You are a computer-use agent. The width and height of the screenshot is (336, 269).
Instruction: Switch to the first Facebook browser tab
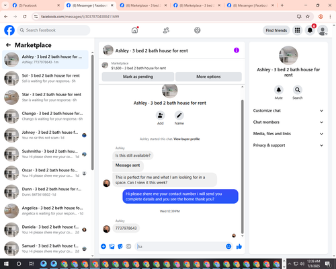point(36,5)
